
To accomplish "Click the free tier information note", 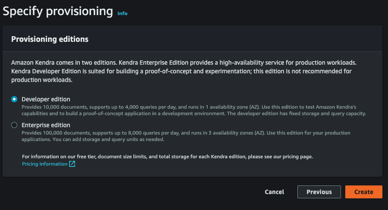I will click(167, 157).
